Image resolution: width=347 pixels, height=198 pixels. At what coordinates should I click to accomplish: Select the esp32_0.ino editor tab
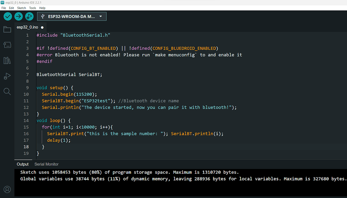pyautogui.click(x=27, y=27)
